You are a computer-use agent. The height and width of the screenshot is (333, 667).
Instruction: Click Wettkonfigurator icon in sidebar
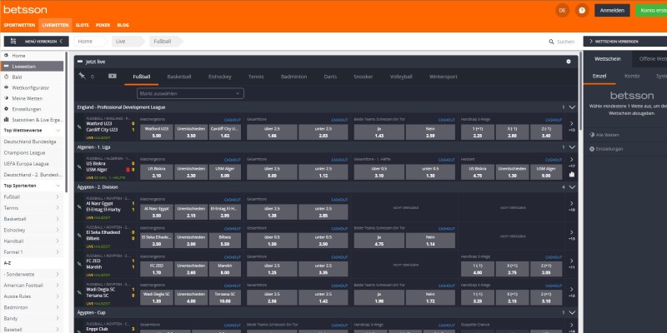tap(6, 87)
